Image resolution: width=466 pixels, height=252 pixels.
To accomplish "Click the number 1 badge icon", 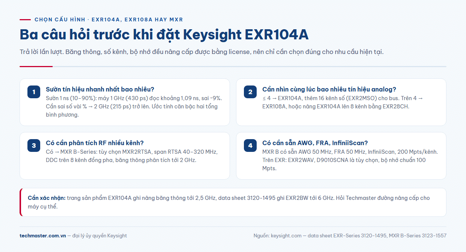I will click(x=34, y=92).
